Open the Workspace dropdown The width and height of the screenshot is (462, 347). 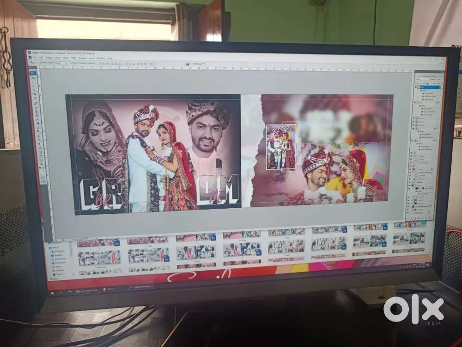click(199, 64)
